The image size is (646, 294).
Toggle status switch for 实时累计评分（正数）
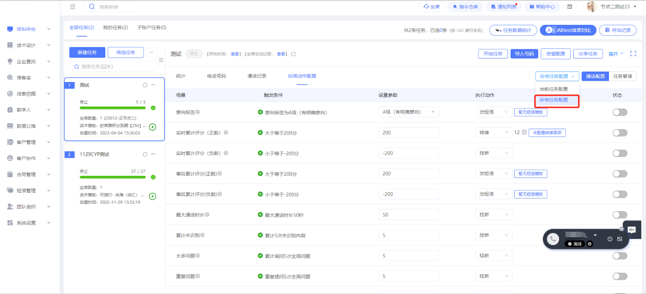(x=619, y=132)
